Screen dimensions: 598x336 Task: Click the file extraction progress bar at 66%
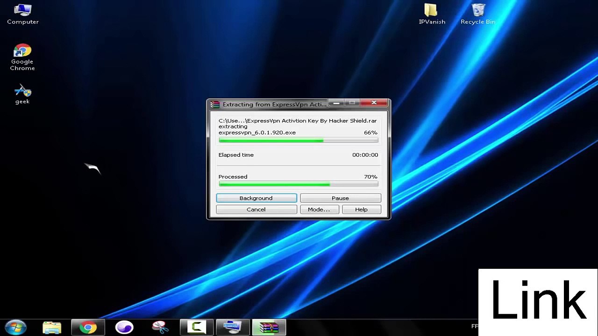click(298, 140)
